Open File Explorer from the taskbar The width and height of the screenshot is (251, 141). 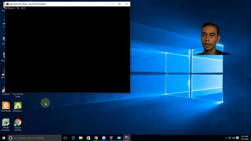pyautogui.click(x=81, y=138)
